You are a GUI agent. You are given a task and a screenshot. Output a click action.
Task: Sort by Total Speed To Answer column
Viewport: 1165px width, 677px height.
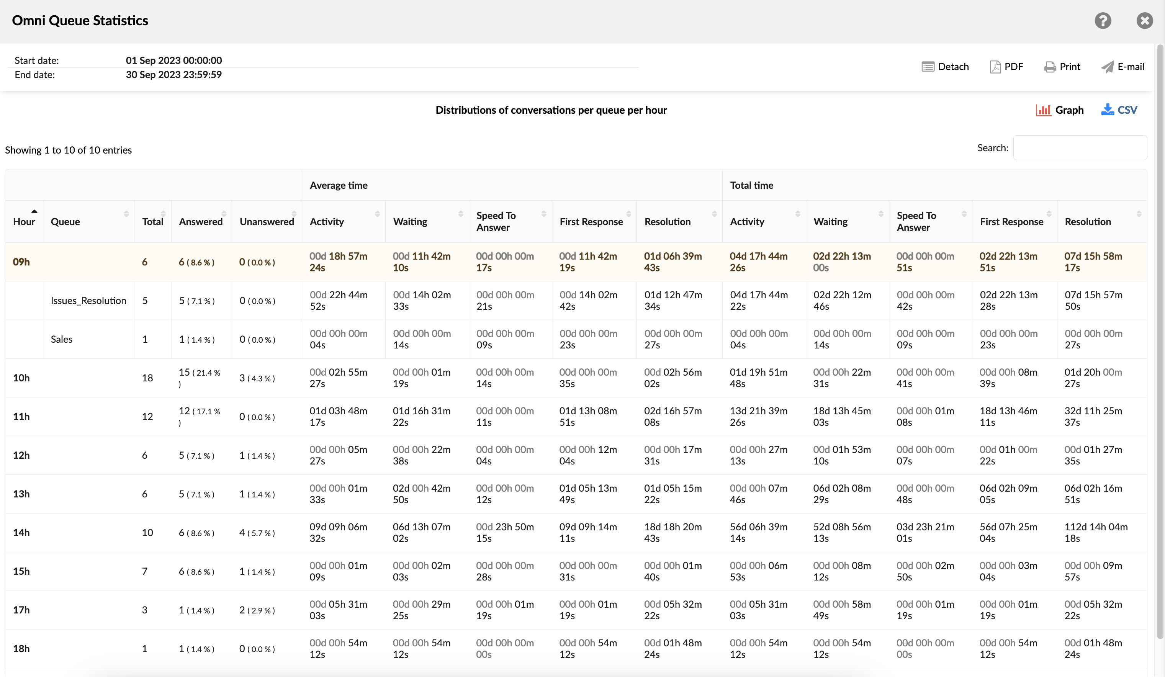[x=930, y=221]
